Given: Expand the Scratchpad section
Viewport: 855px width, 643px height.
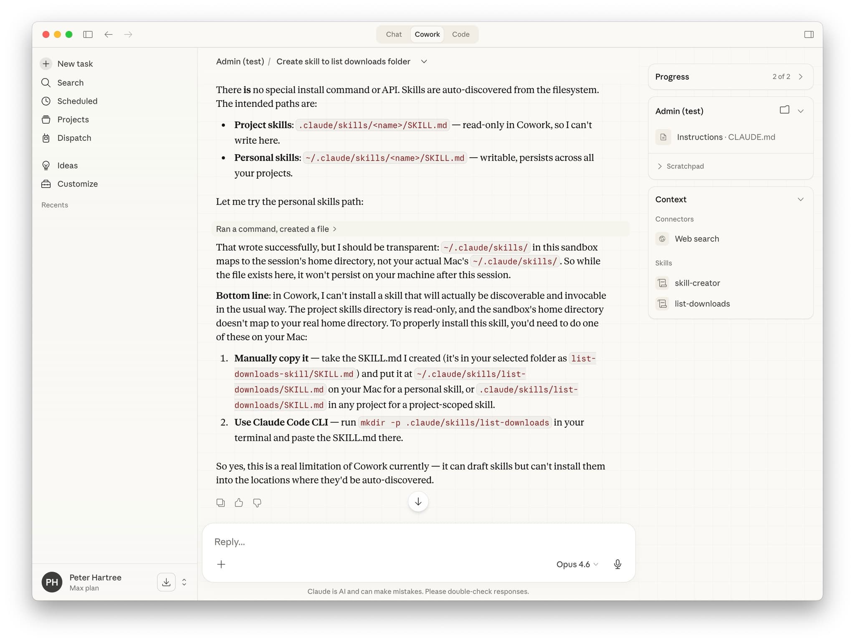Looking at the screenshot, I should (680, 166).
